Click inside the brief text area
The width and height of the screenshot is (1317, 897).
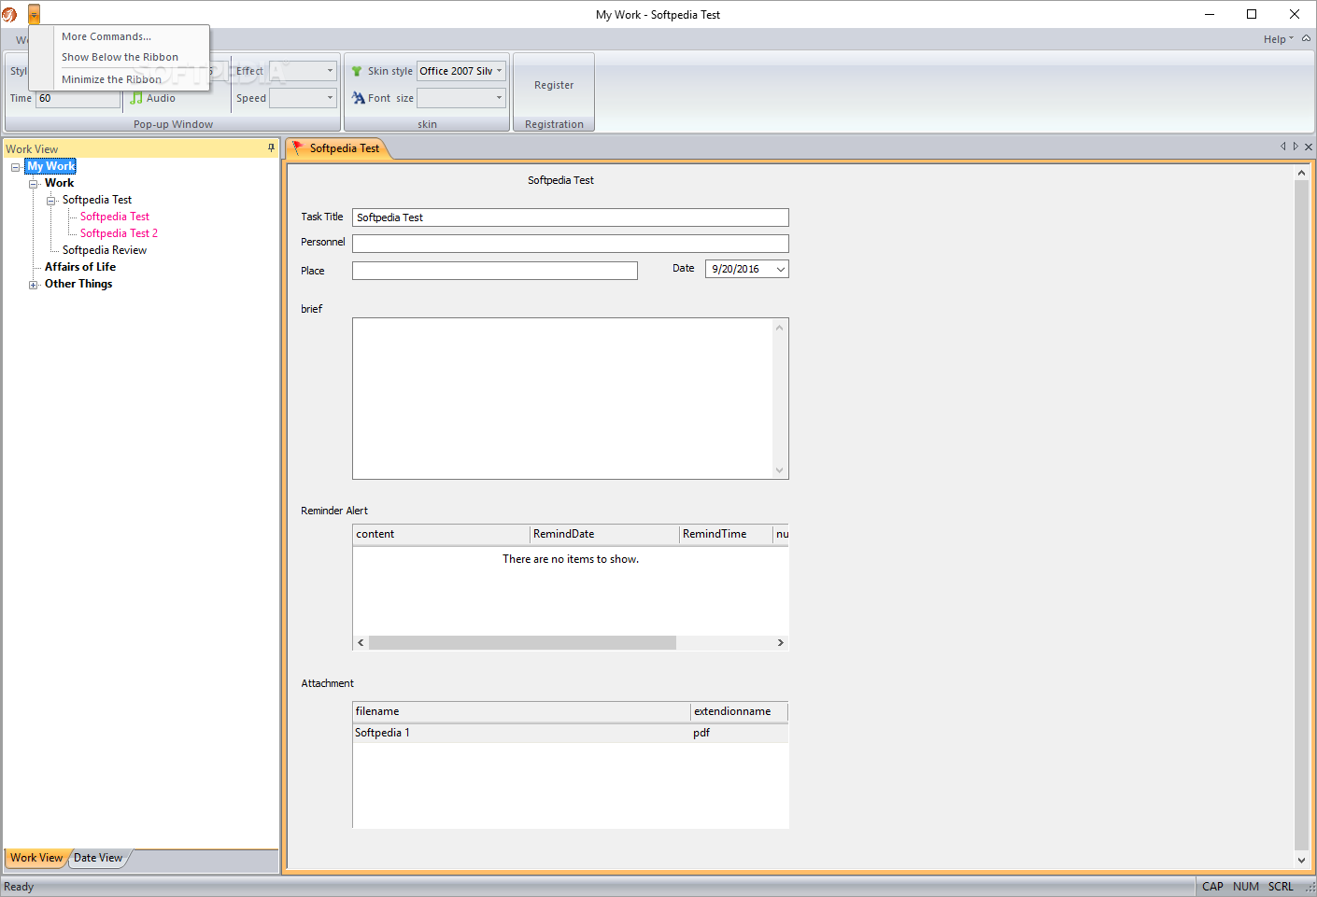[x=563, y=399]
